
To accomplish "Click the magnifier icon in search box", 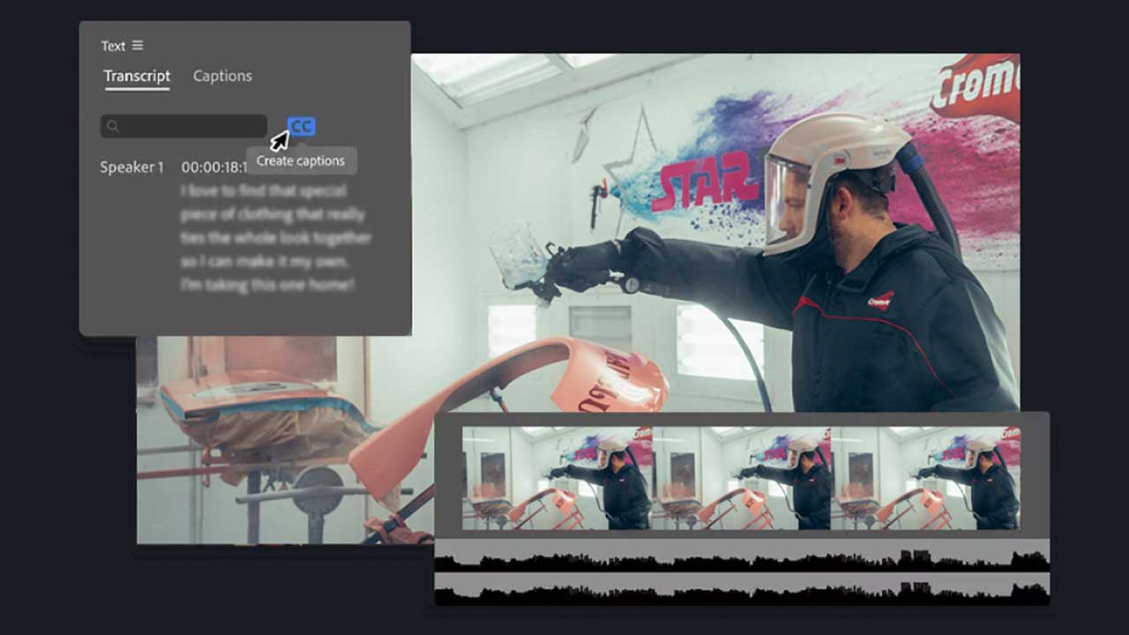I will tap(113, 126).
